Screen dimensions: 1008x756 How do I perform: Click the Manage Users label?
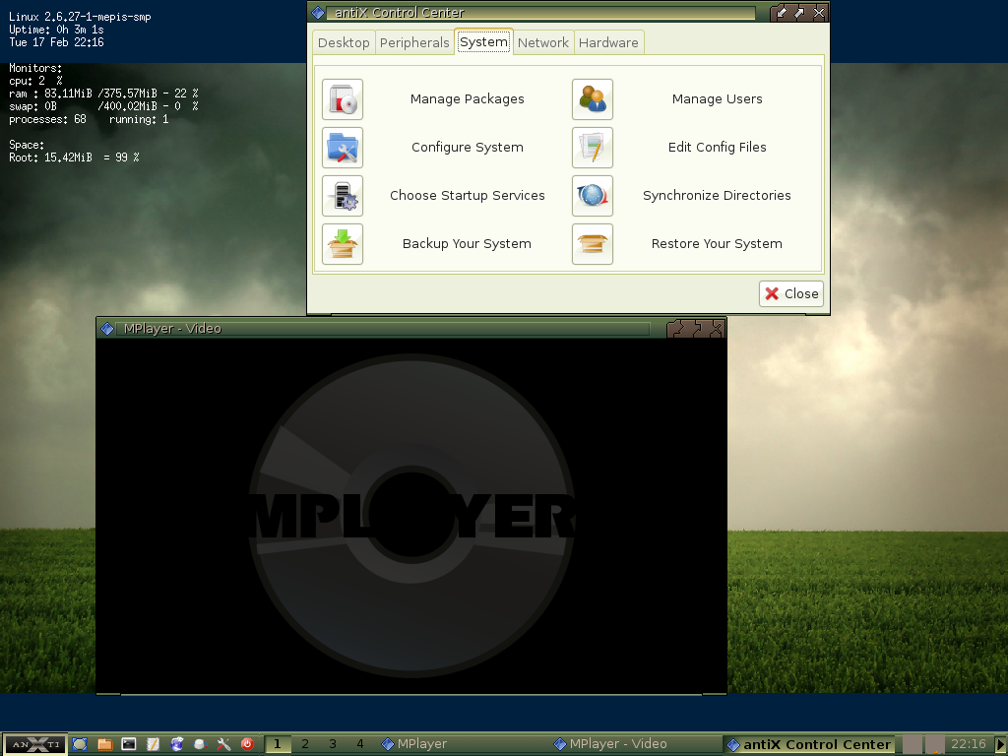click(x=718, y=99)
